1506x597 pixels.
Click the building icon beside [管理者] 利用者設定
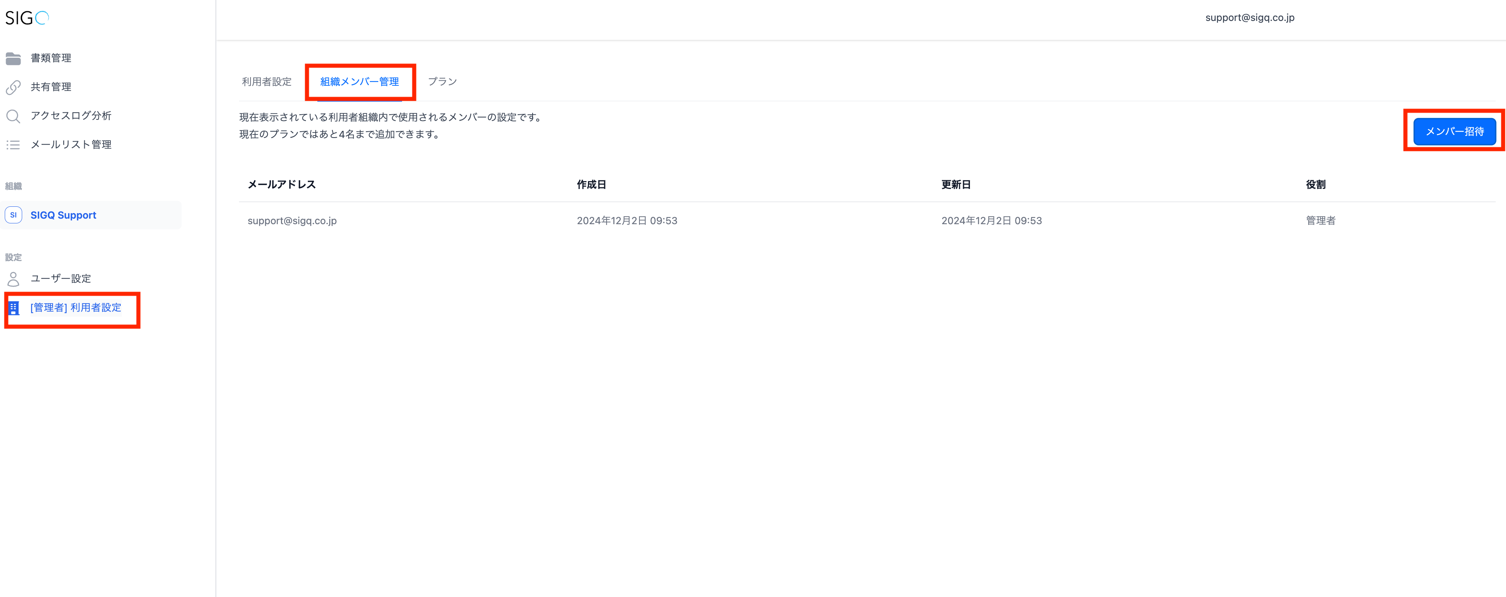(13, 308)
